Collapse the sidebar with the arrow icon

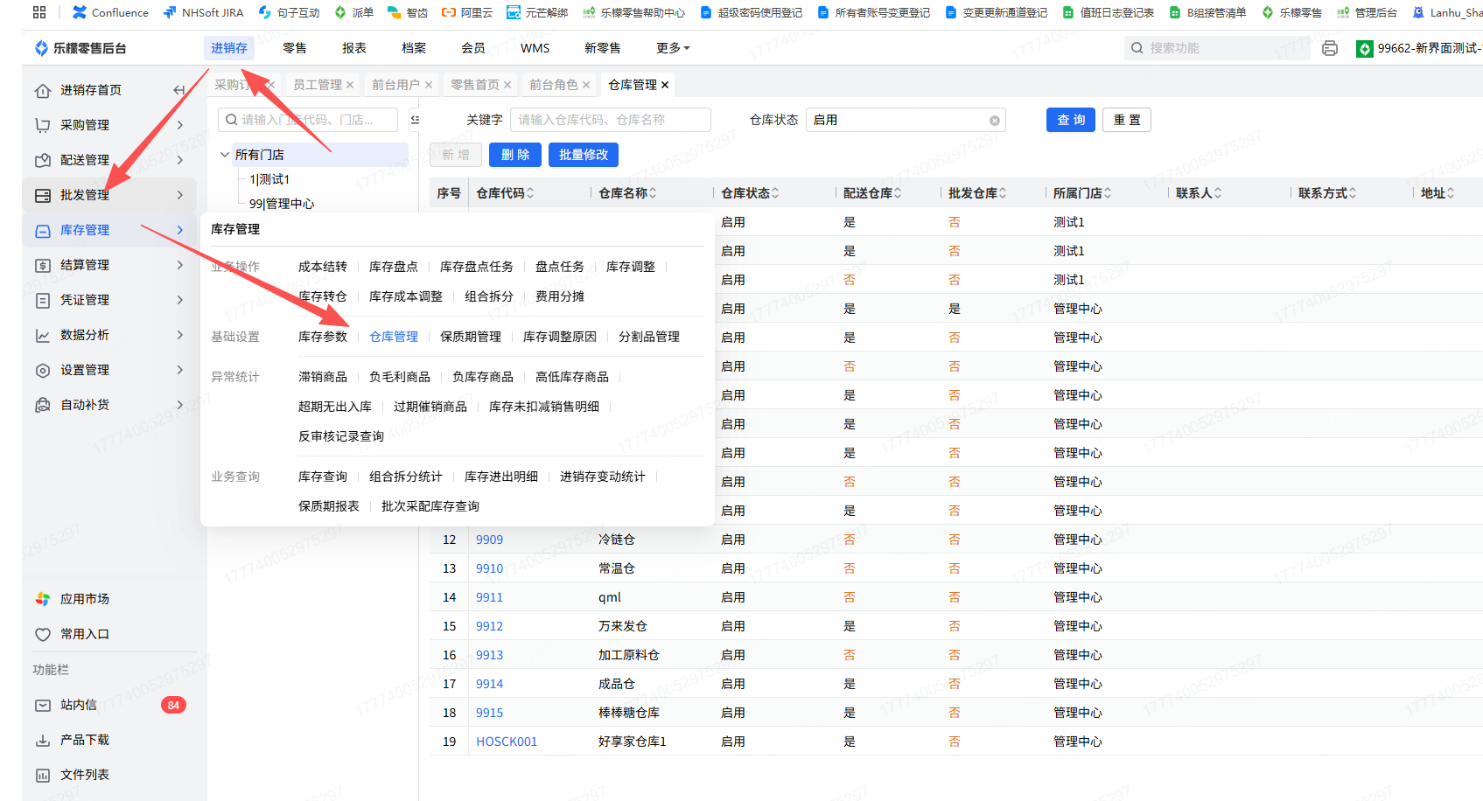[179, 90]
